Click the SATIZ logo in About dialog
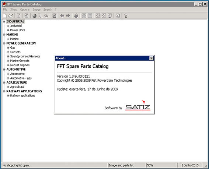The image size is (209, 169). pos(138,106)
